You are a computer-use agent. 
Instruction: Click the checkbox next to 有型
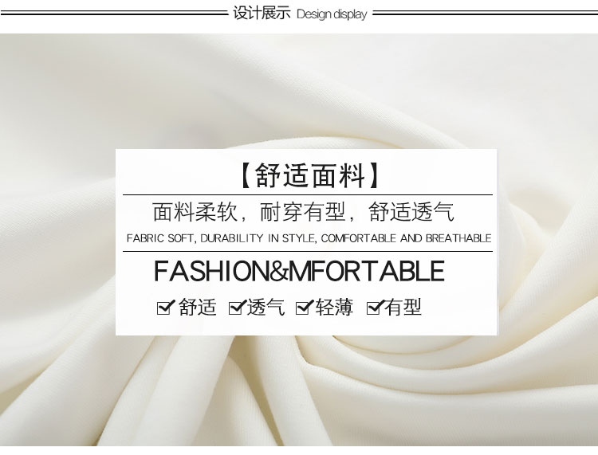[x=375, y=307]
